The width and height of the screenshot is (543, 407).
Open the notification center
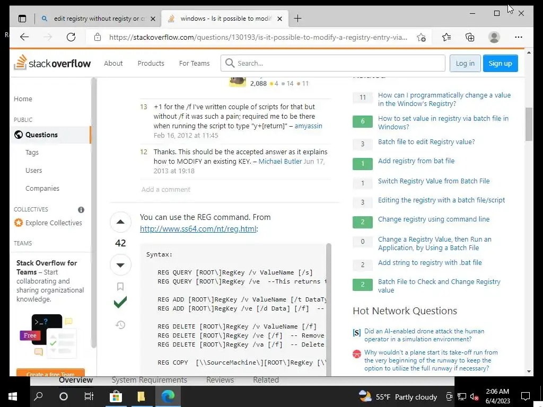coord(526,396)
